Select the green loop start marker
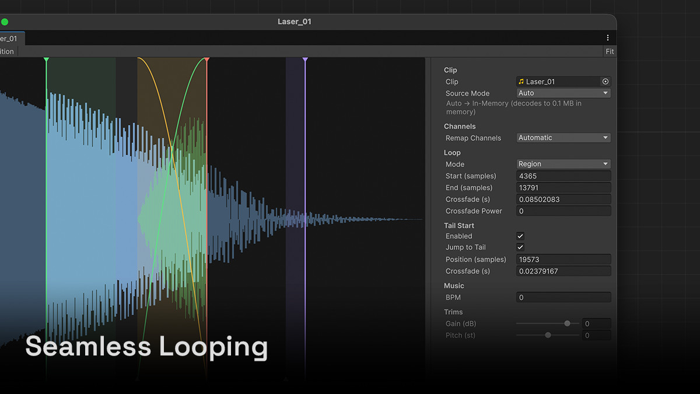Image resolution: width=700 pixels, height=394 pixels. point(46,60)
